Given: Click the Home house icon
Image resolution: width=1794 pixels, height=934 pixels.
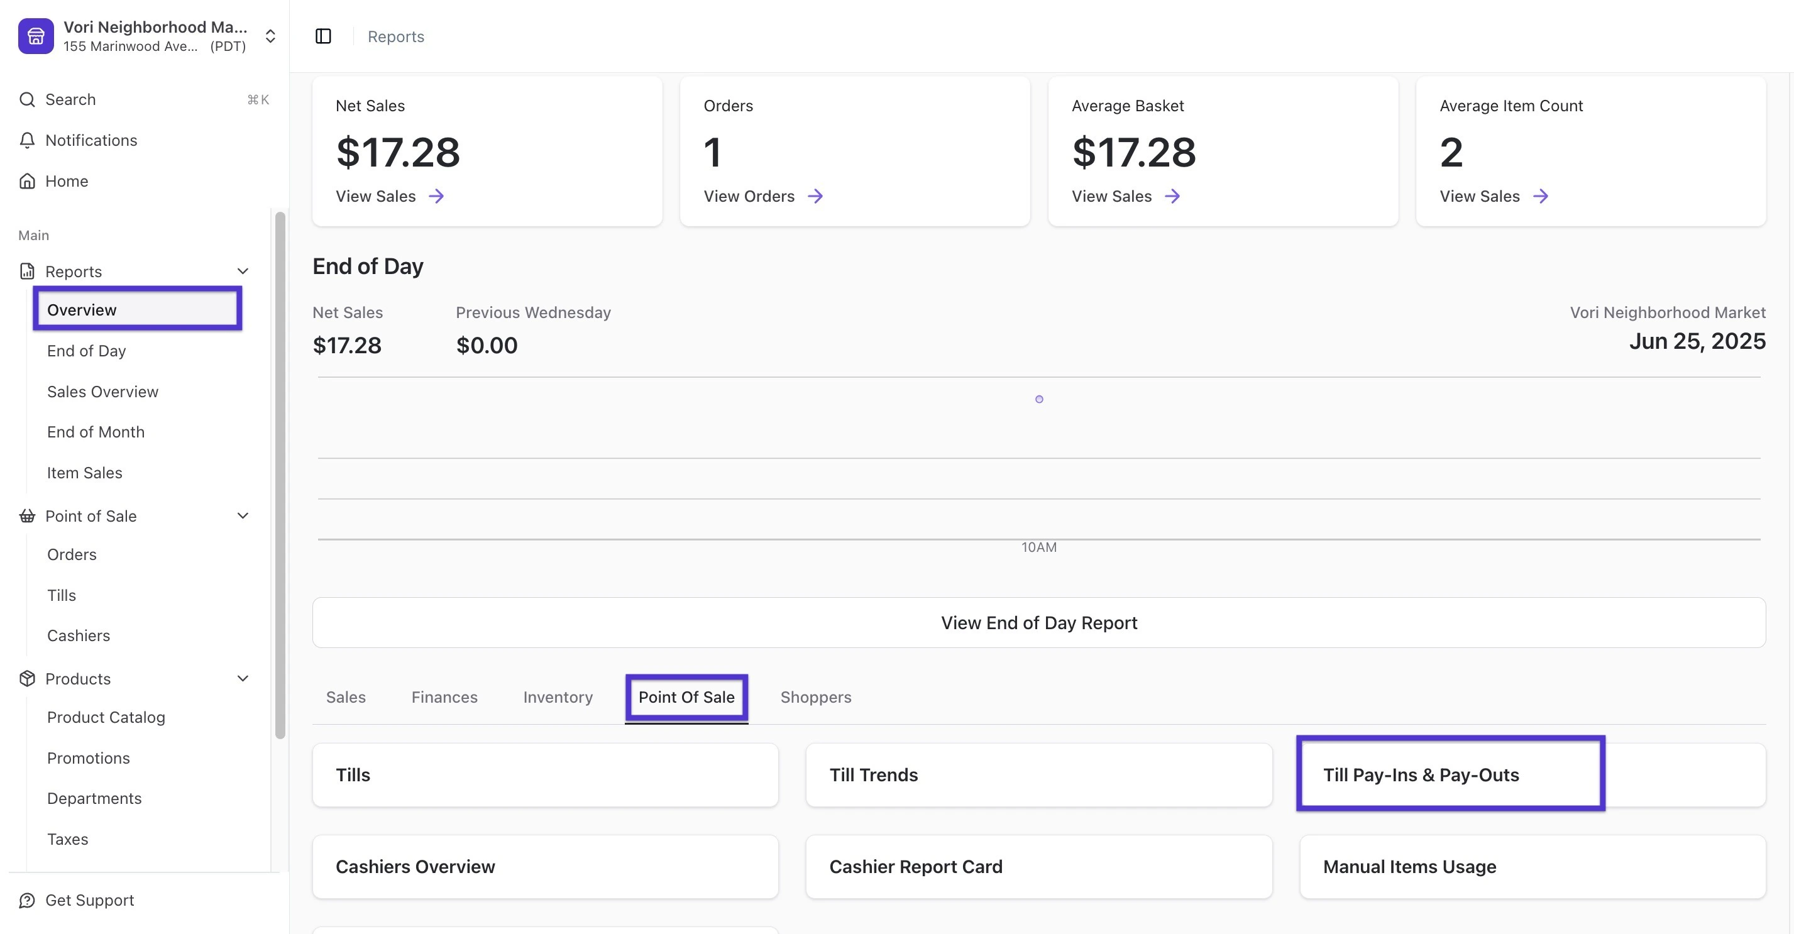Looking at the screenshot, I should [x=27, y=181].
